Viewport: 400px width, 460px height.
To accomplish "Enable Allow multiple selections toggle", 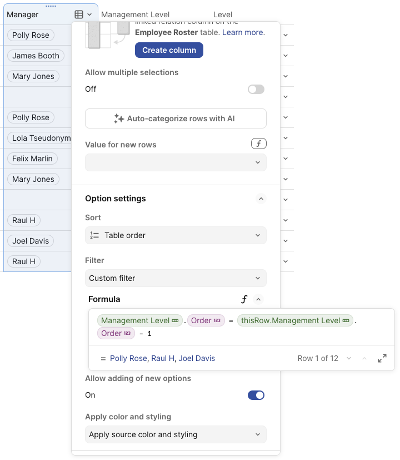I will tap(256, 89).
